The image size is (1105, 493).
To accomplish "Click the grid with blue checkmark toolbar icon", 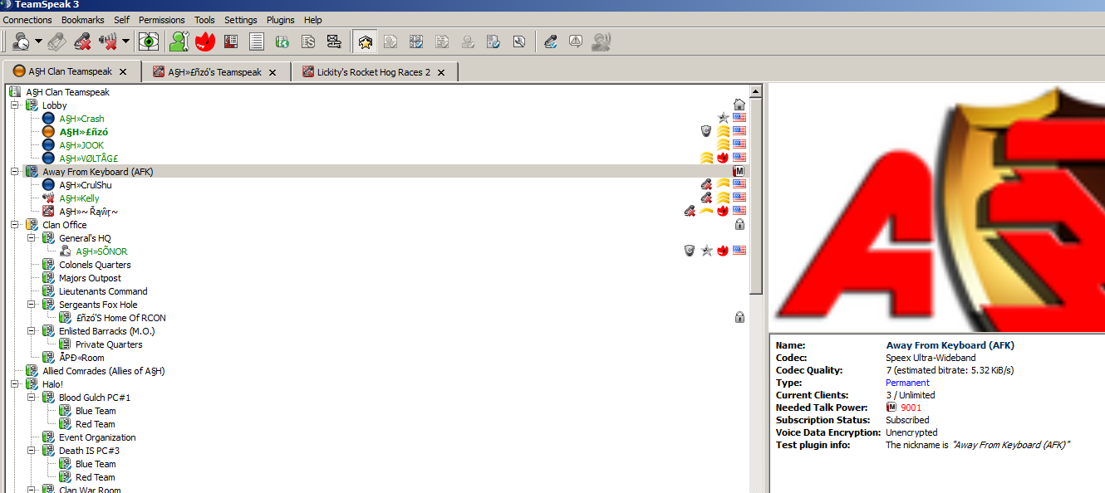I will pos(416,41).
